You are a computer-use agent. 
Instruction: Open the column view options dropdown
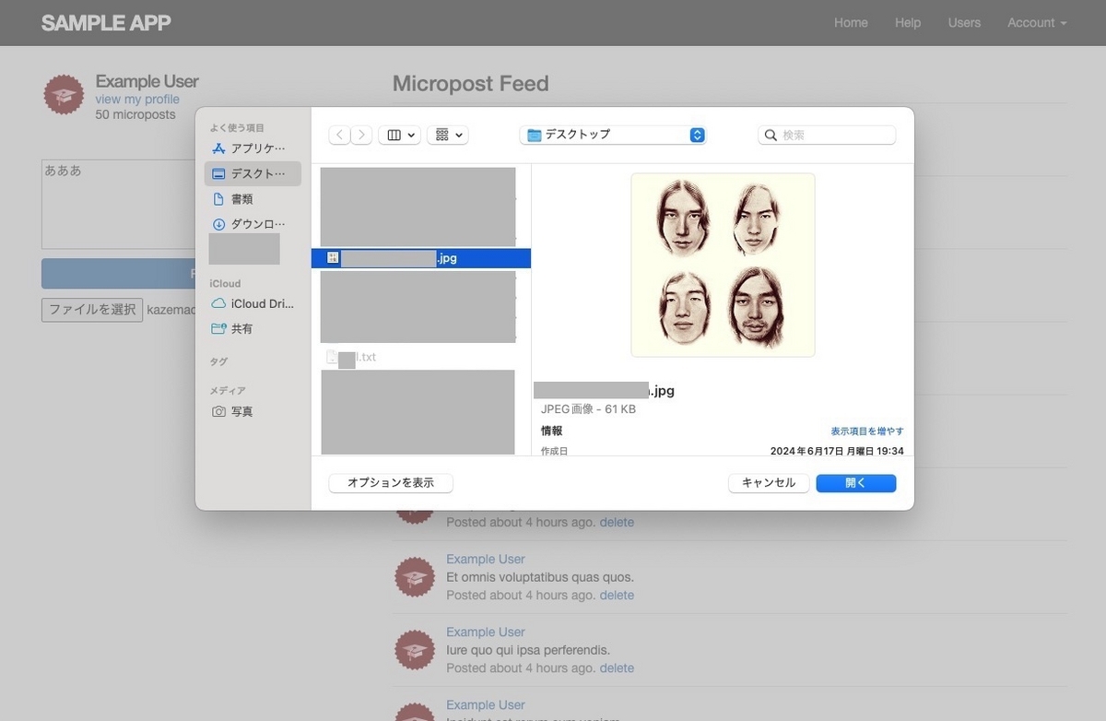click(x=400, y=135)
